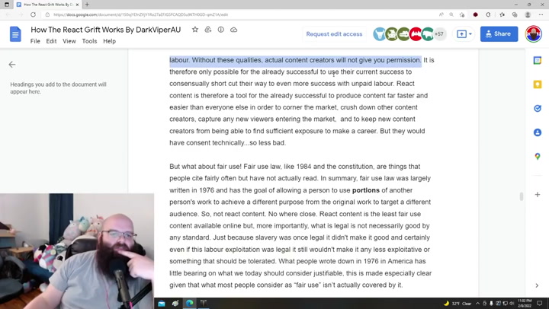Viewport: 549px width, 309px height.
Task: Open the Edit menu
Action: [x=51, y=41]
